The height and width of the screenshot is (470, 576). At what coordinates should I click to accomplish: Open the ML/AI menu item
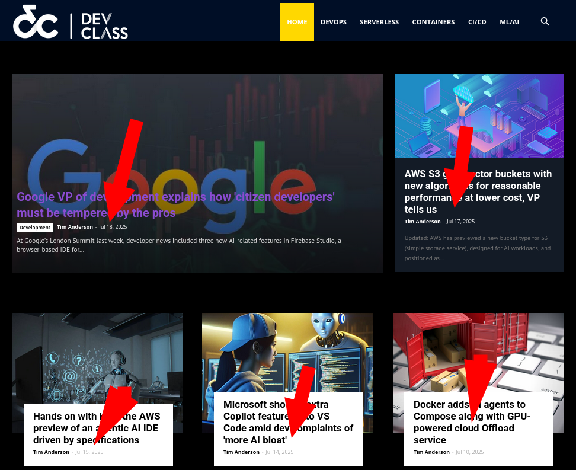[x=509, y=22]
